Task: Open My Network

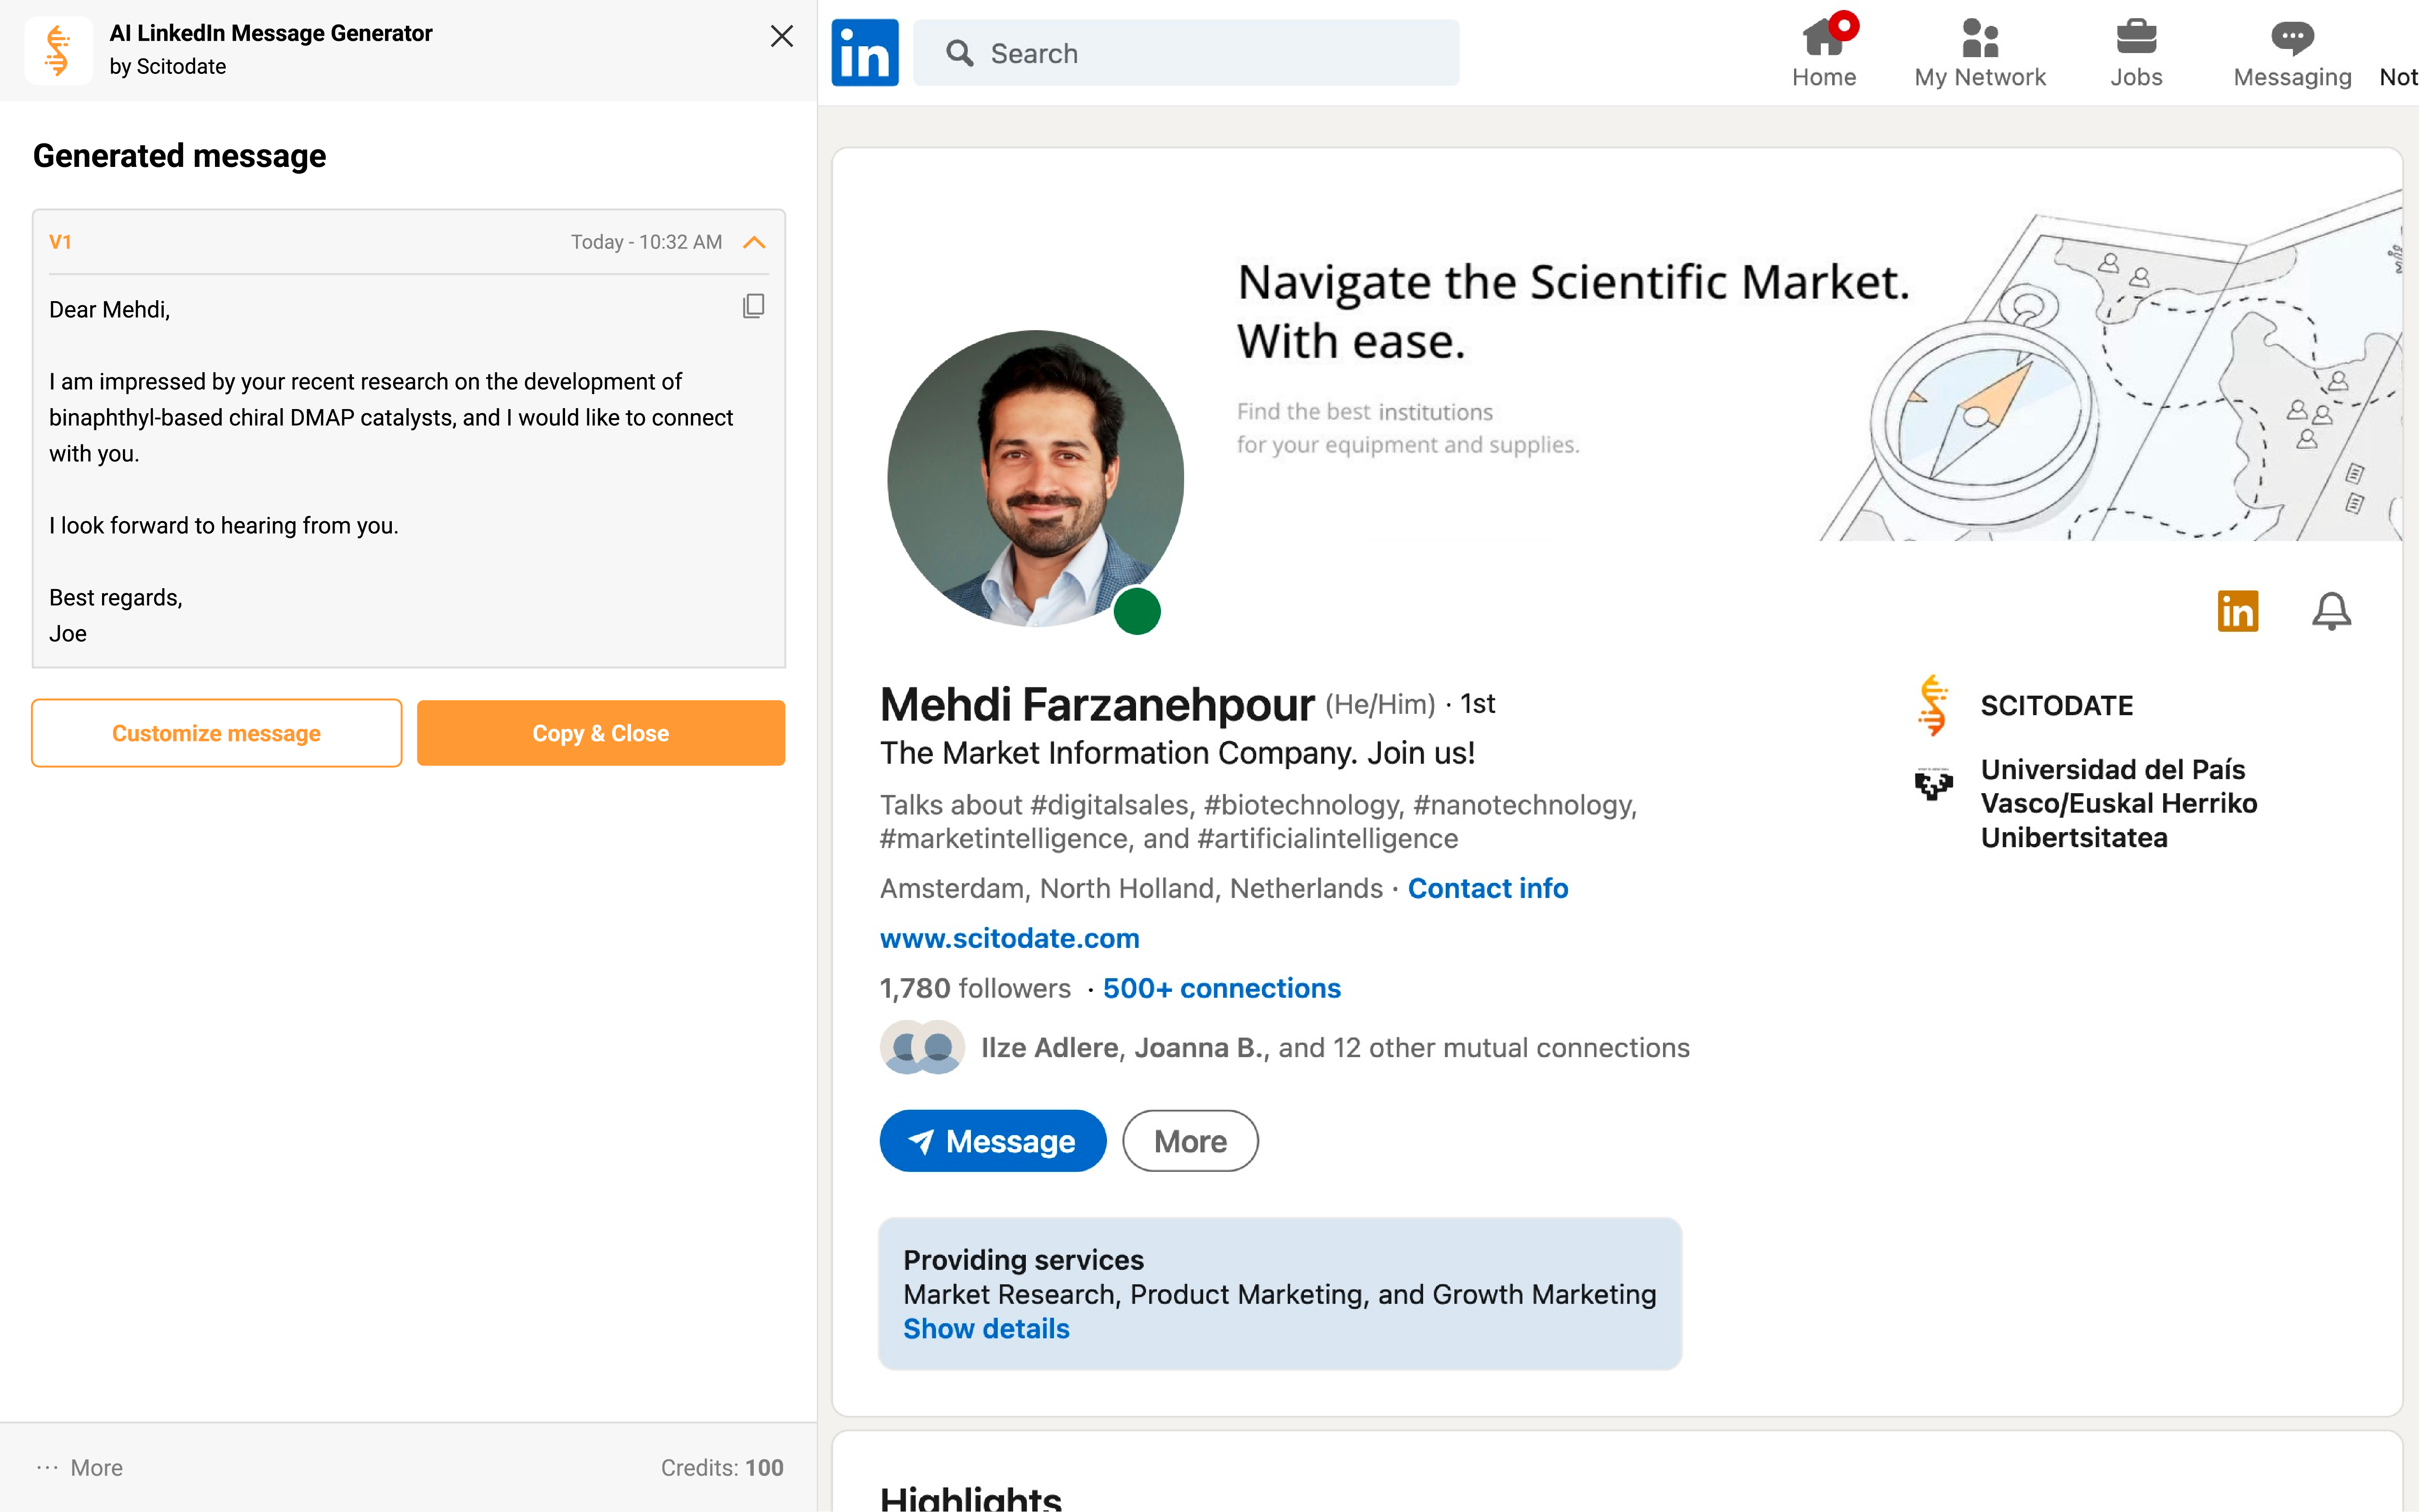Action: pyautogui.click(x=1979, y=53)
